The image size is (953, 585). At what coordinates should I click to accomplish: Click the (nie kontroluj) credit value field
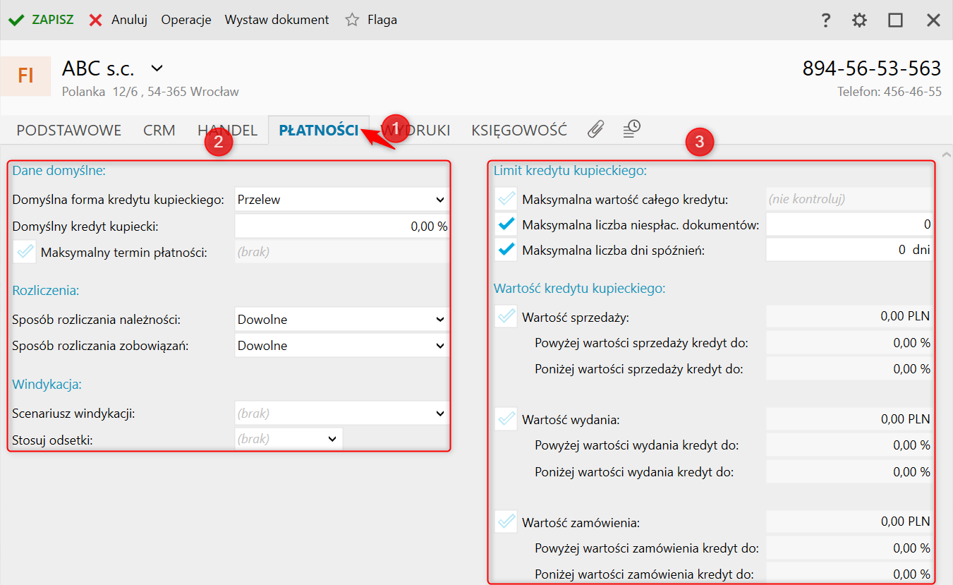pyautogui.click(x=849, y=199)
